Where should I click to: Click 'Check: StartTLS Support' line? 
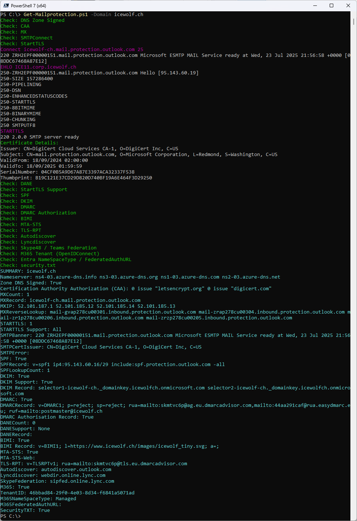tap(34, 190)
